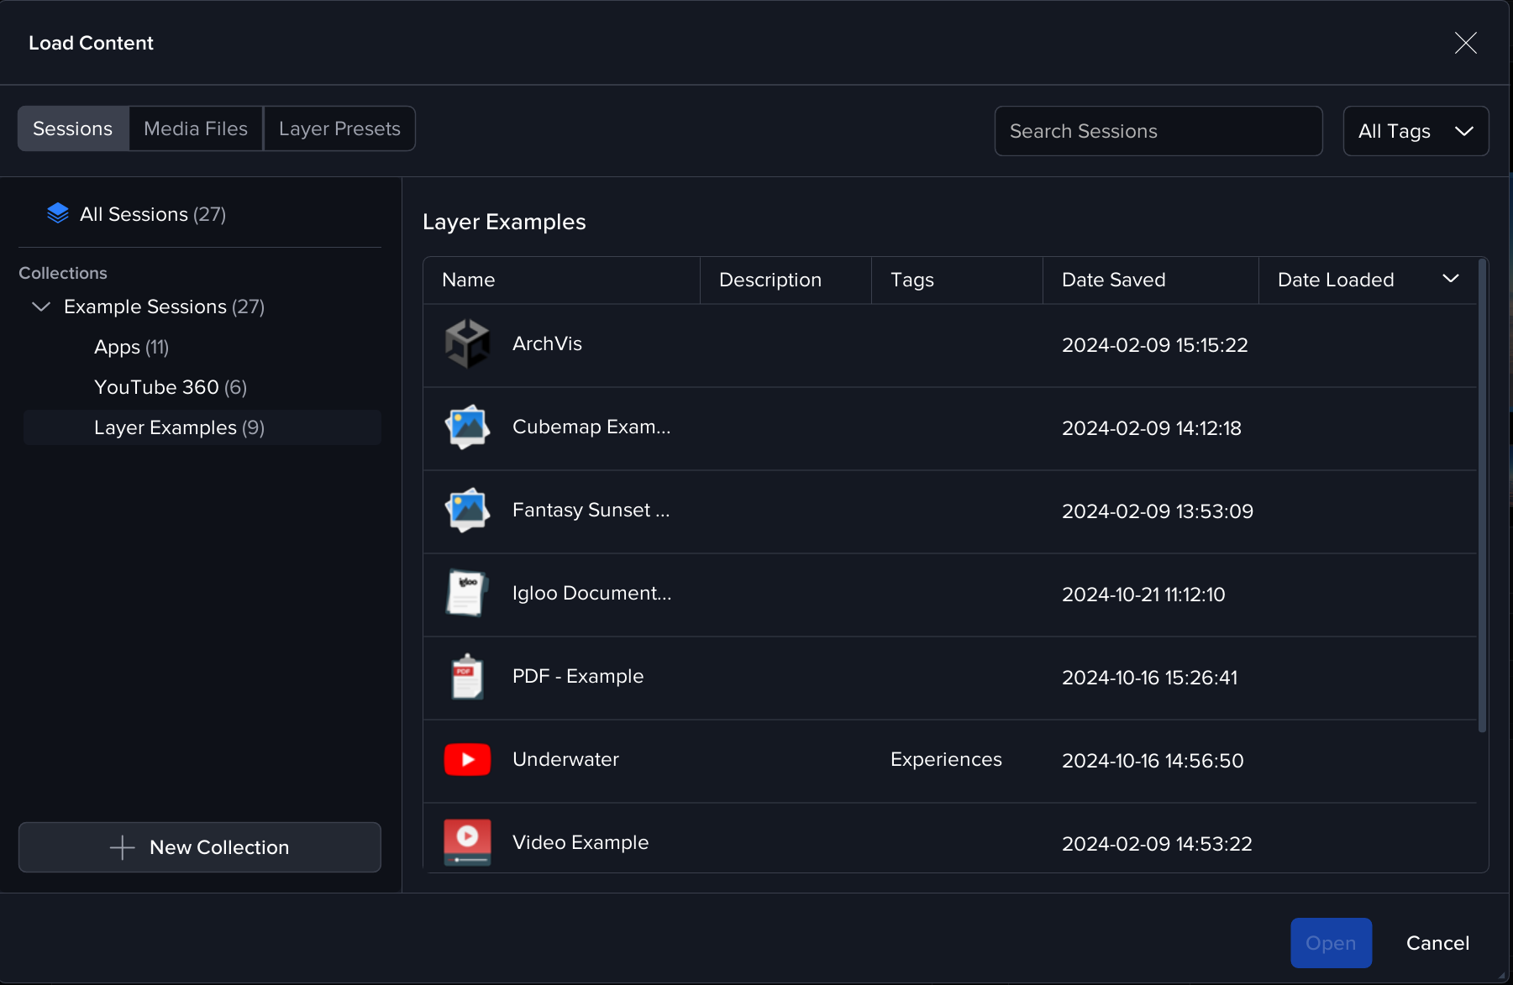Viewport: 1513px width, 985px height.
Task: Click the All Sessions layers icon
Action: [58, 214]
